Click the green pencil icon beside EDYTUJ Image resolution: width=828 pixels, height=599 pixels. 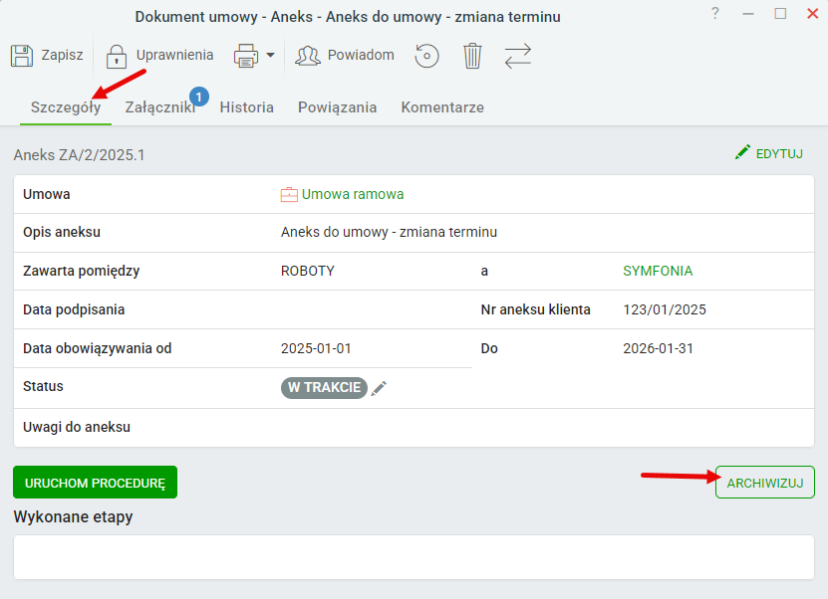tap(742, 152)
